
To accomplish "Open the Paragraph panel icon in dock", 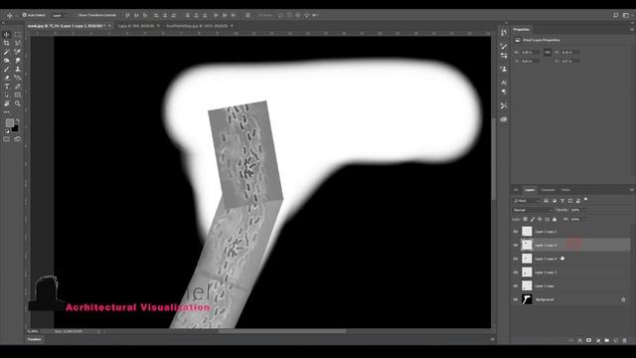I will (504, 92).
